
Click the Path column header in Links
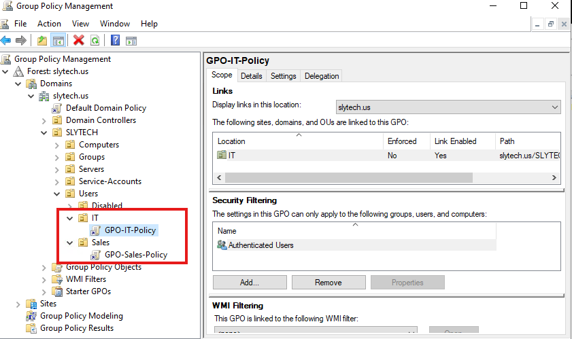[528, 141]
